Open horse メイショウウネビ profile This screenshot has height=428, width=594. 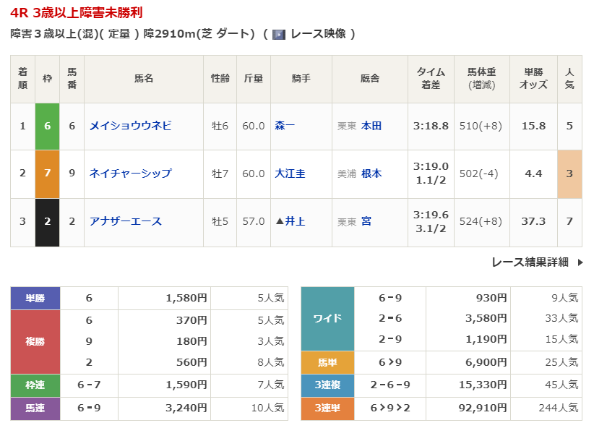pos(130,126)
